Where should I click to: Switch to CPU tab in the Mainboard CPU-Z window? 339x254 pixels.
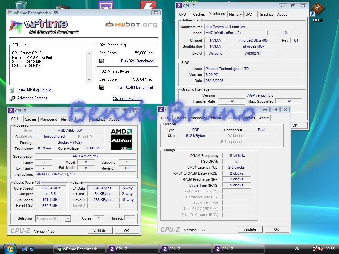(182, 14)
